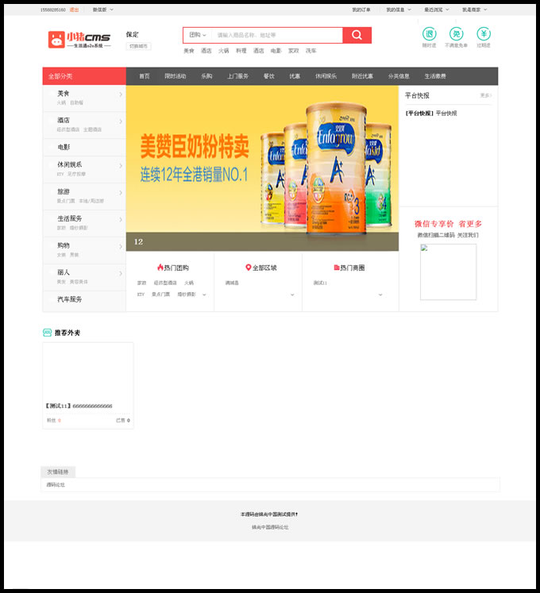Expand the 热门商圈 panel chevron

(x=380, y=295)
